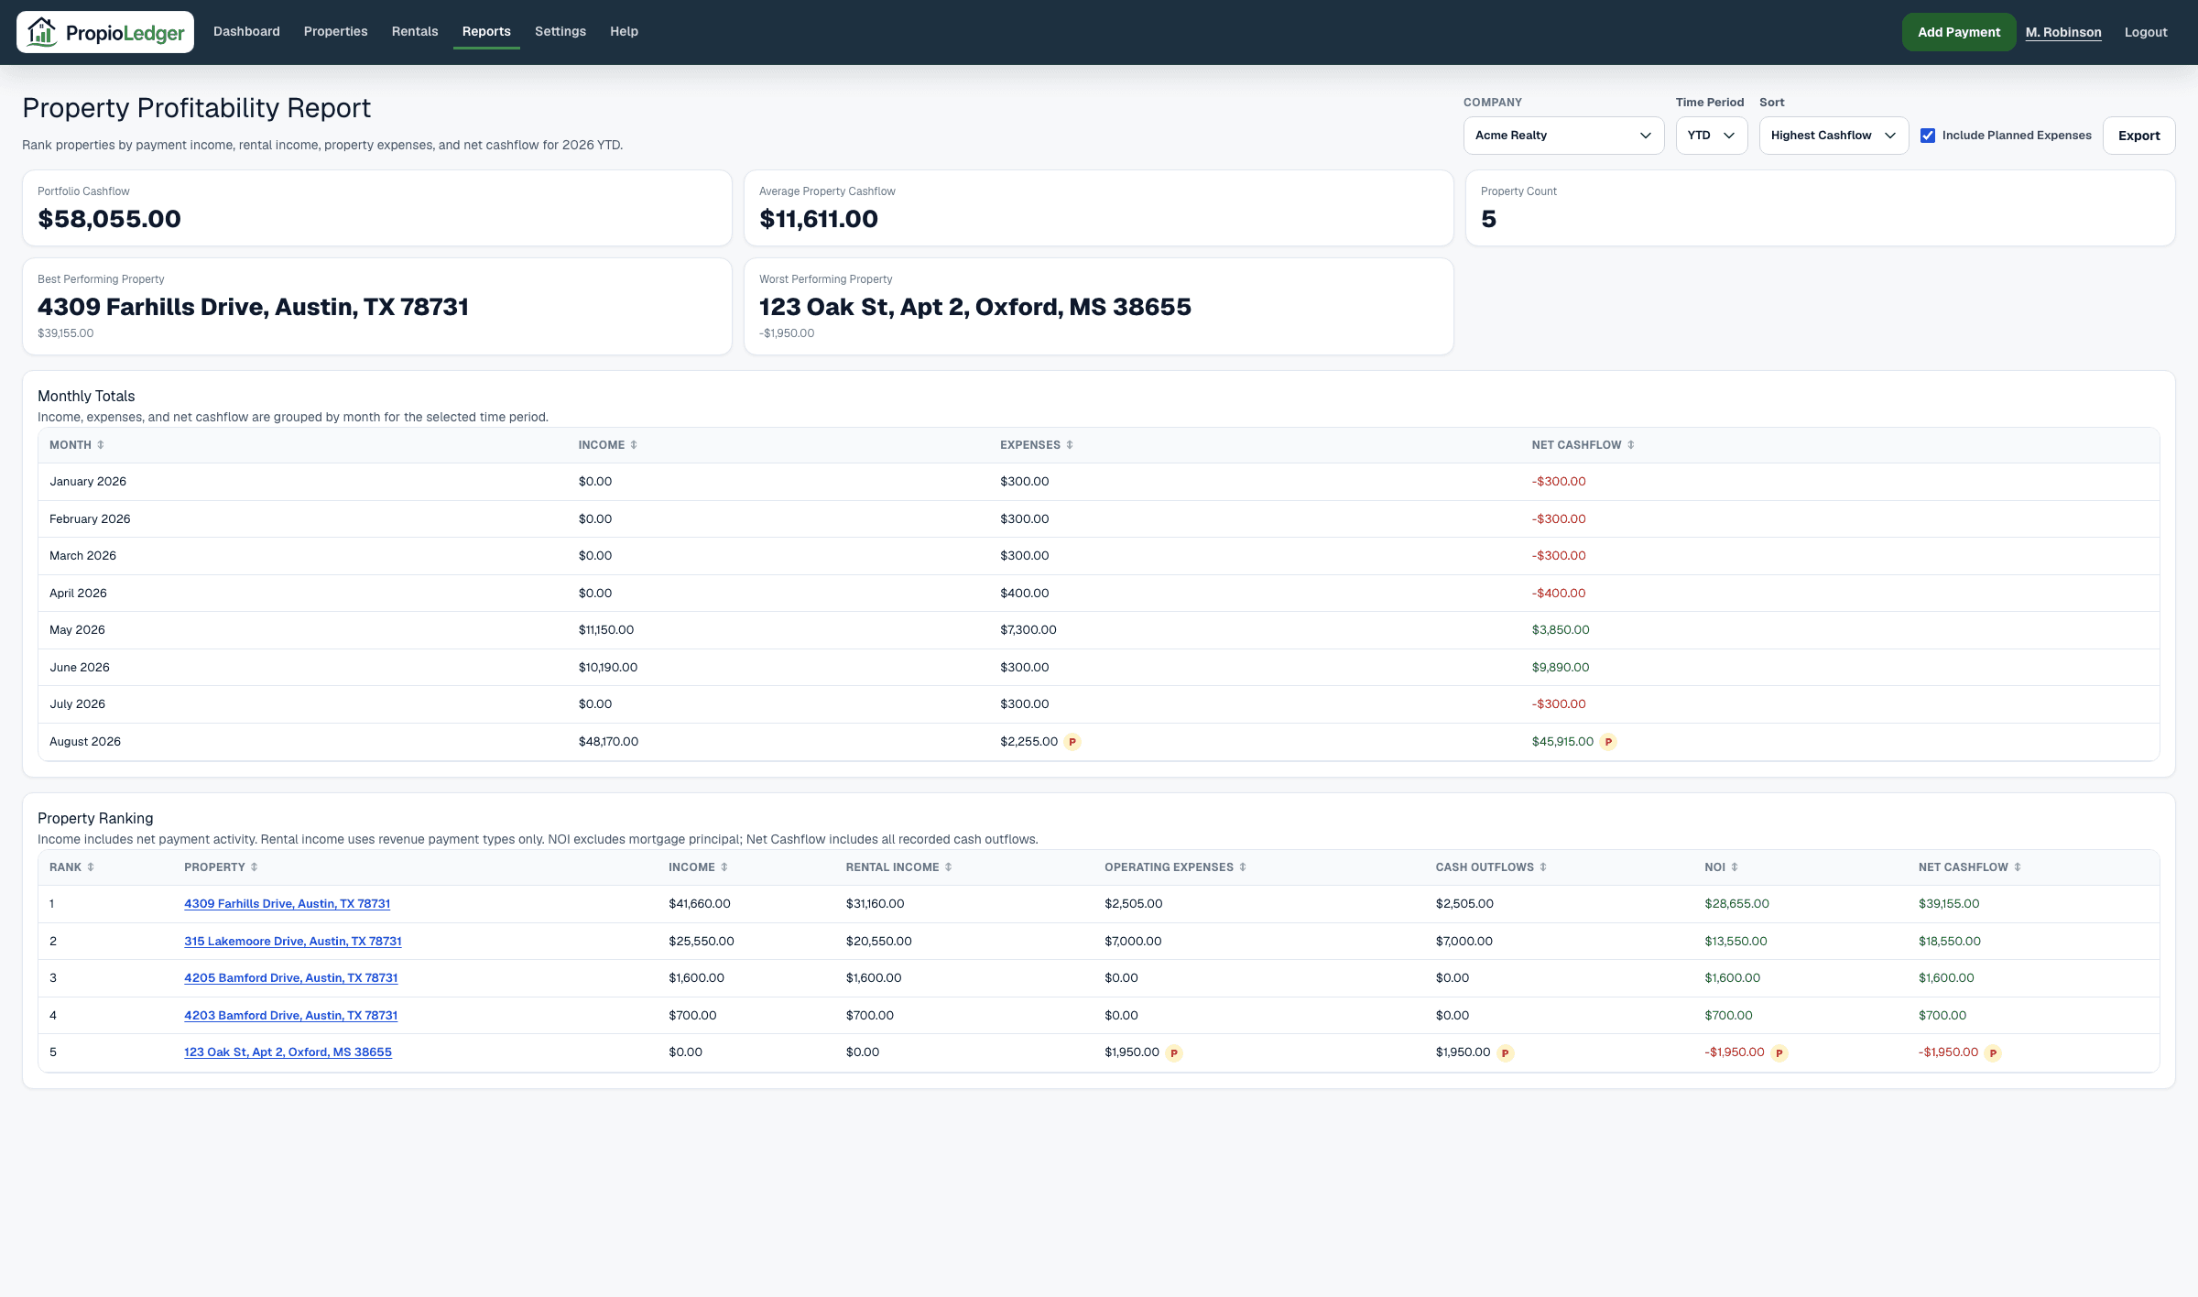
Task: Open the Company dropdown showing Acme Realty
Action: 1563,136
